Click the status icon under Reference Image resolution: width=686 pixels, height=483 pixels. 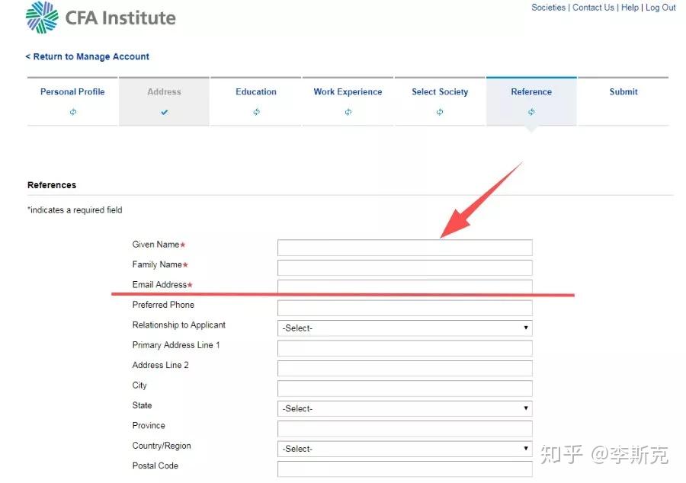531,112
